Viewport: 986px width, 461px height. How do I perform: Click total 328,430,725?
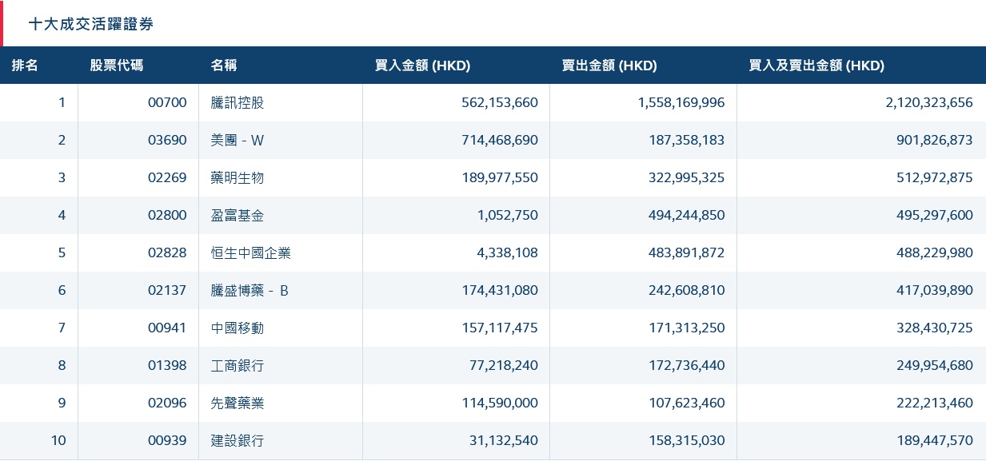tap(935, 328)
